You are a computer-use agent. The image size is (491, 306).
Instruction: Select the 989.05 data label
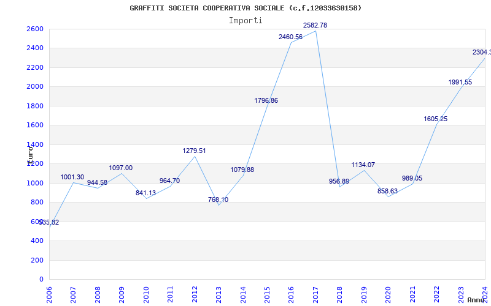tap(412, 178)
